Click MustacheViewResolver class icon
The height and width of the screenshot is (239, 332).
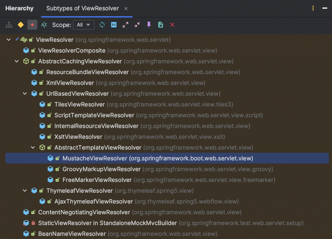[x=50, y=158]
